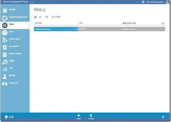The image size is (171, 122).
Task: Click the USER COSTS label text
Action: pos(14,83)
